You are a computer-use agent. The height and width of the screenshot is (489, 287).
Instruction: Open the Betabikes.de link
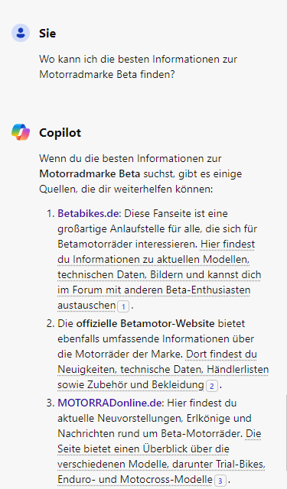tap(88, 214)
